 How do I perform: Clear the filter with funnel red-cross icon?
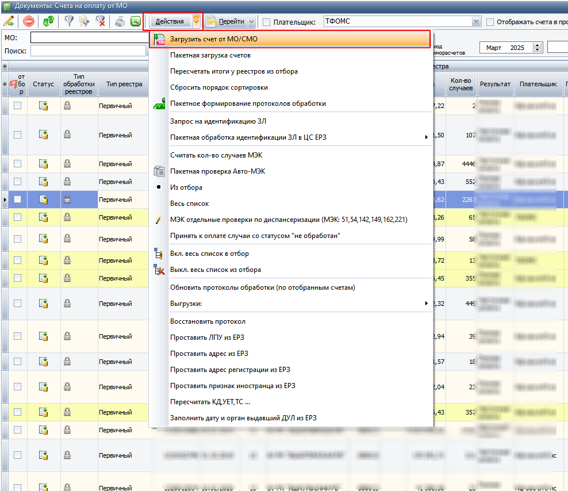(x=101, y=21)
